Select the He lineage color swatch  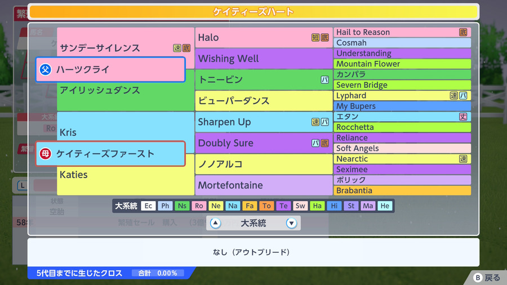click(385, 206)
